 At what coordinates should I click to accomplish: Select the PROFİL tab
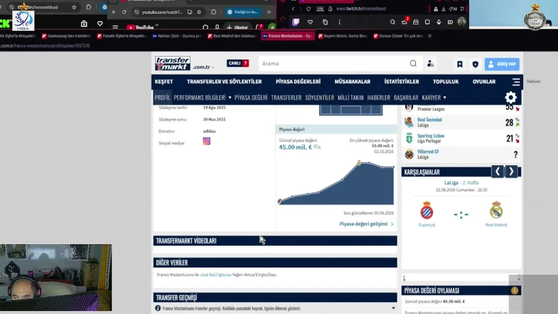click(x=162, y=98)
